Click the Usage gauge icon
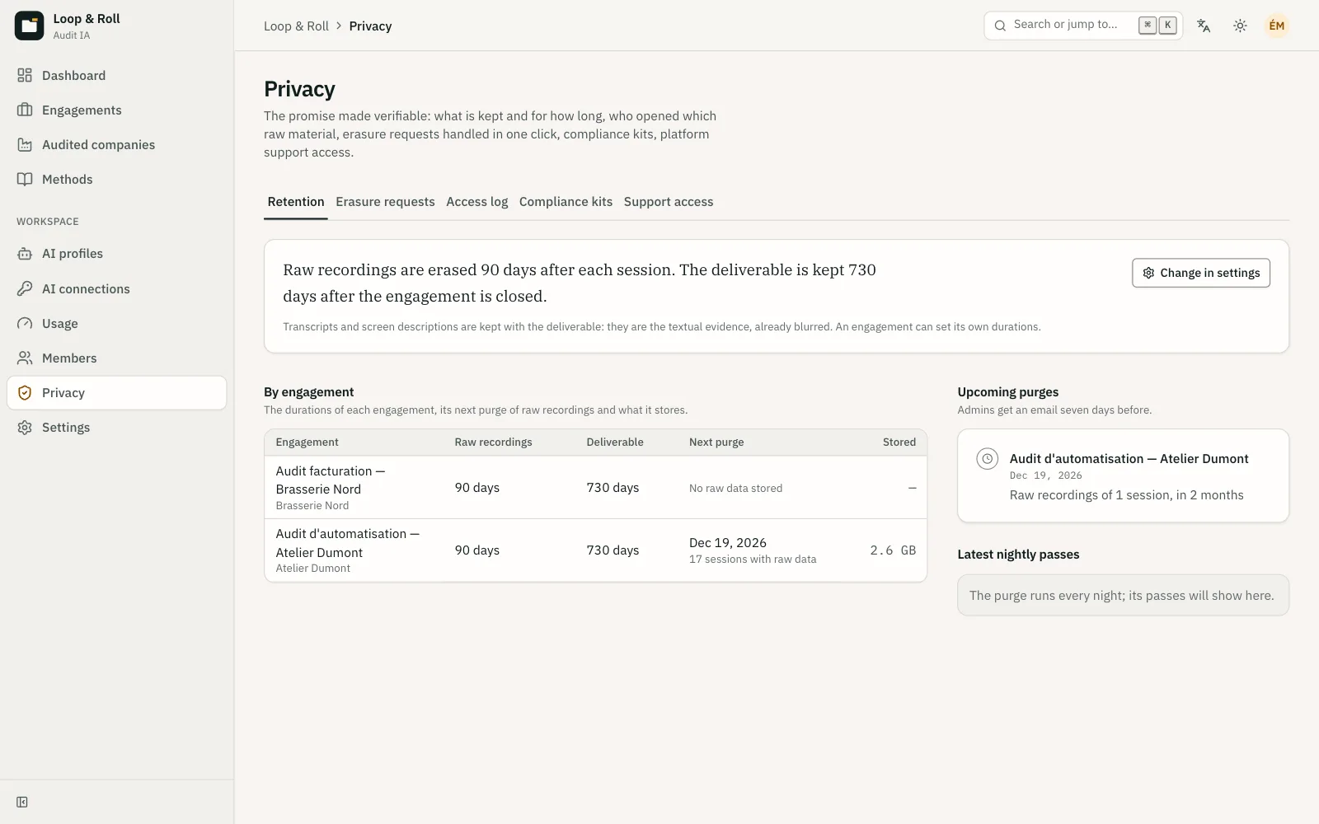 25,323
